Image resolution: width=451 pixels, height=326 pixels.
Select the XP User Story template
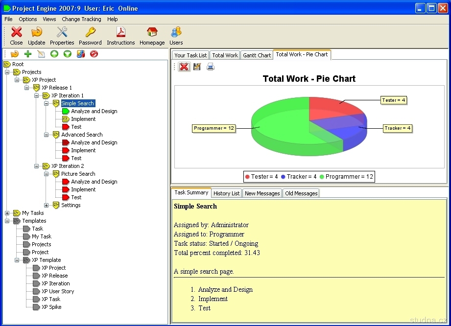58,291
